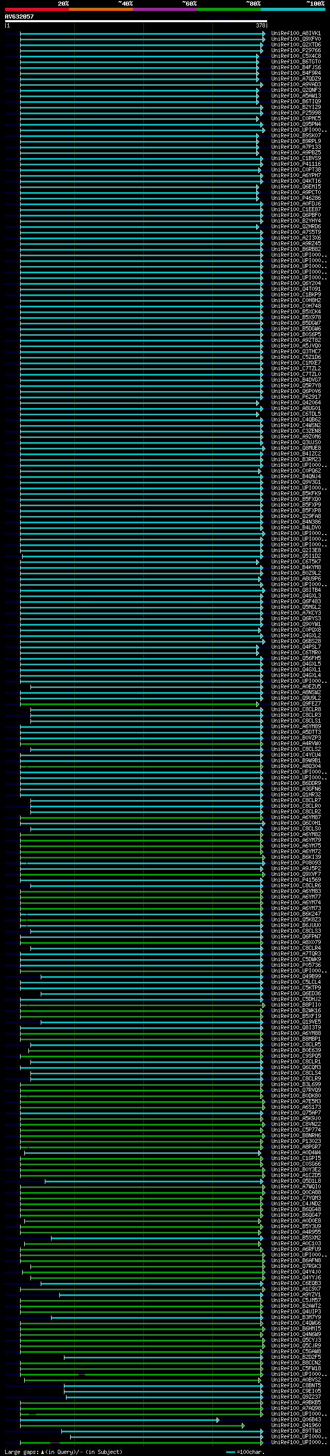
Task: Open hit UniRef100_Q95PN4
Action: (296, 124)
